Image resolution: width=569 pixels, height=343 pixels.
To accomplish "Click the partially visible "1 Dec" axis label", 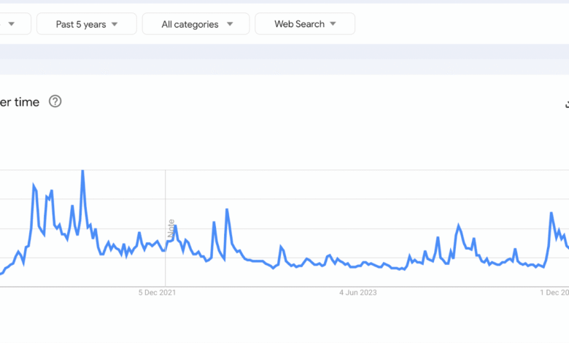I will pos(554,293).
